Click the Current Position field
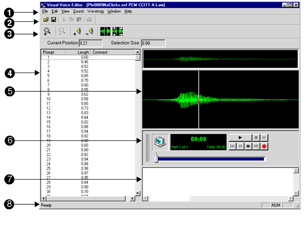The image size is (308, 241). [x=91, y=43]
